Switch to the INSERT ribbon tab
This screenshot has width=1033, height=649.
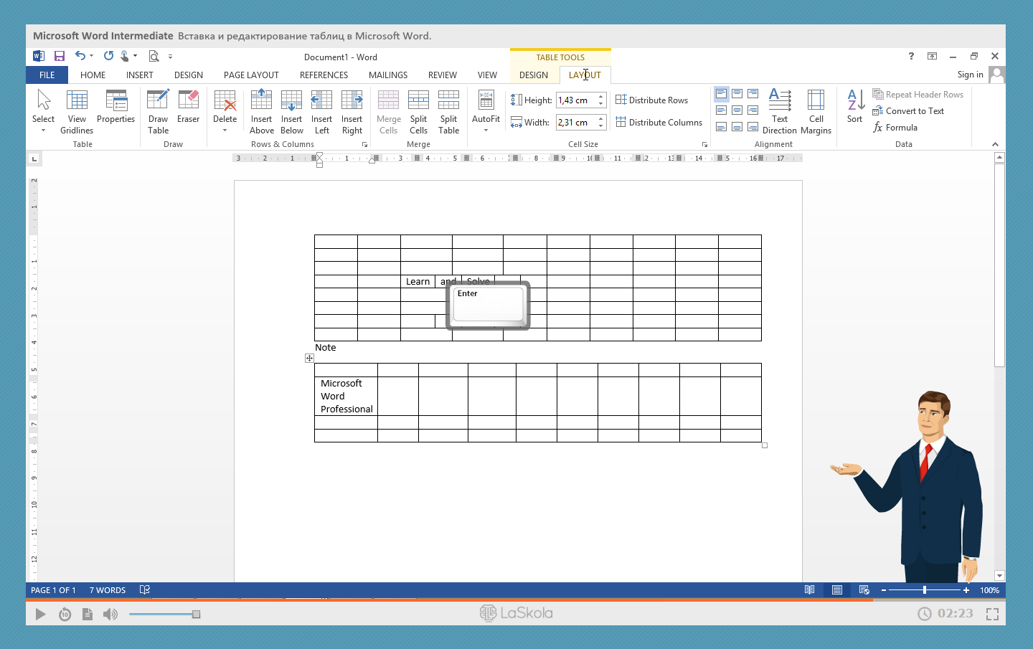(139, 75)
